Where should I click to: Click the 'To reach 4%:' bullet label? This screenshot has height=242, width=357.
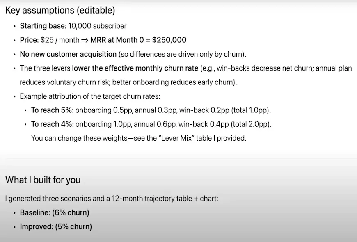coord(53,124)
